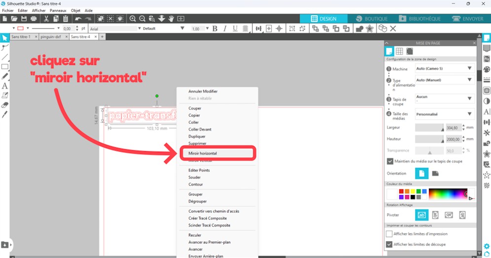Fit to page with the frame-plus icon
Viewport: 491px width, 258px height.
(x=181, y=19)
